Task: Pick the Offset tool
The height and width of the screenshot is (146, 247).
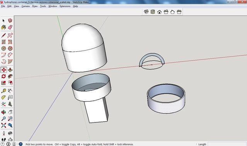Action: (x=10, y=83)
